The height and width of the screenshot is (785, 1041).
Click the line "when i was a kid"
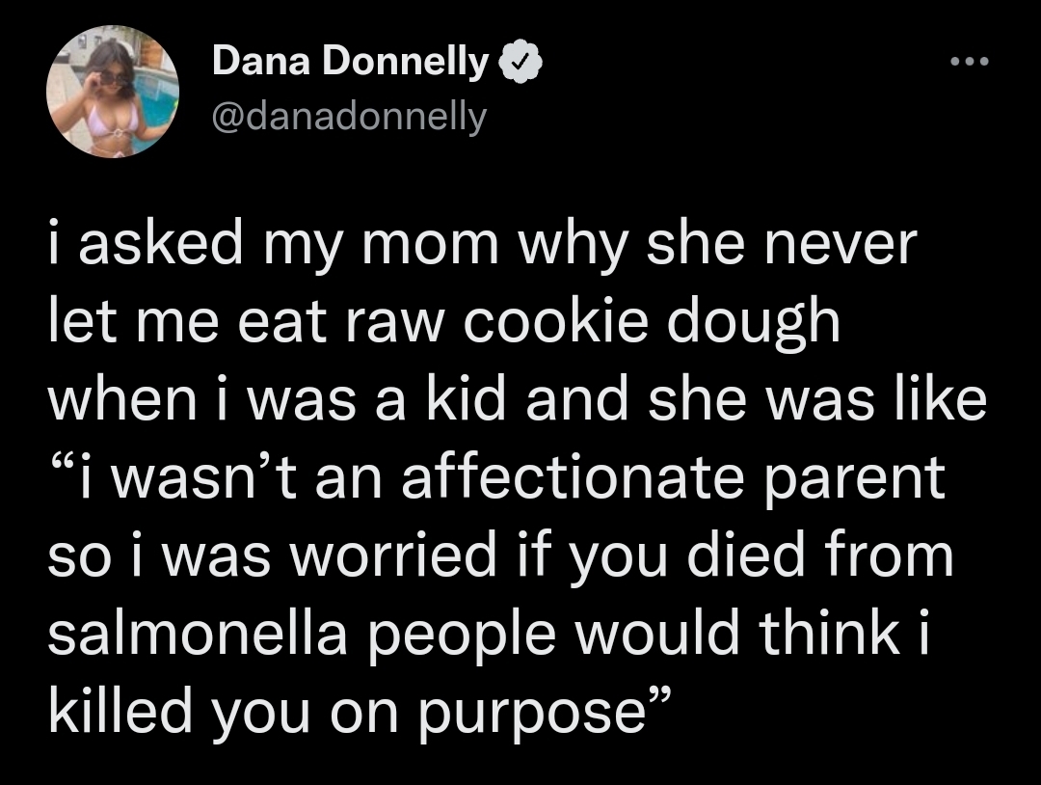pyautogui.click(x=517, y=401)
